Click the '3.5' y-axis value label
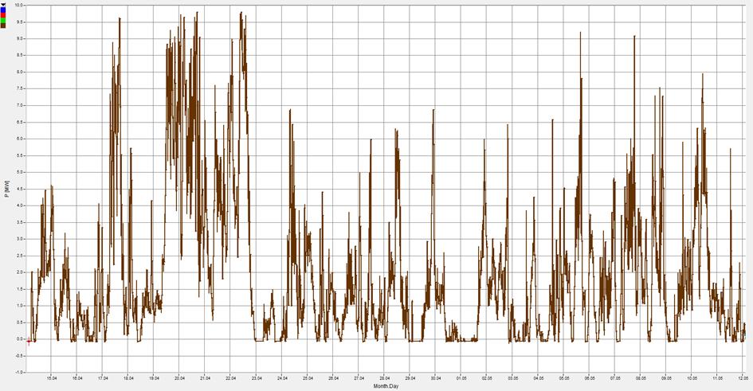The image size is (753, 391). [x=20, y=222]
